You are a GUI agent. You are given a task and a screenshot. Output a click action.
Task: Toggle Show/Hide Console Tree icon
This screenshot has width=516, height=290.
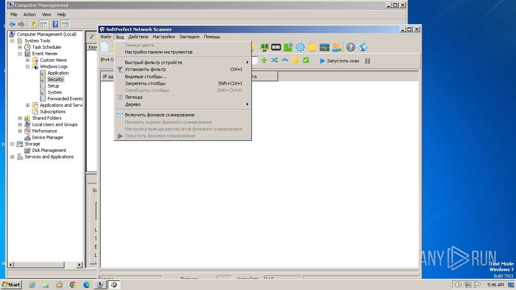pos(43,24)
